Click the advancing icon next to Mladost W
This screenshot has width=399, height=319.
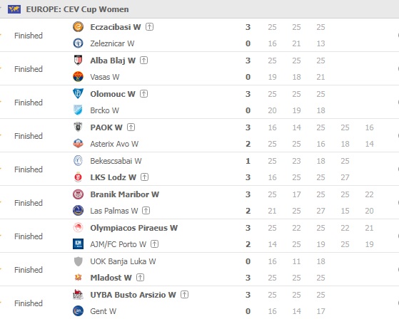[140, 278]
